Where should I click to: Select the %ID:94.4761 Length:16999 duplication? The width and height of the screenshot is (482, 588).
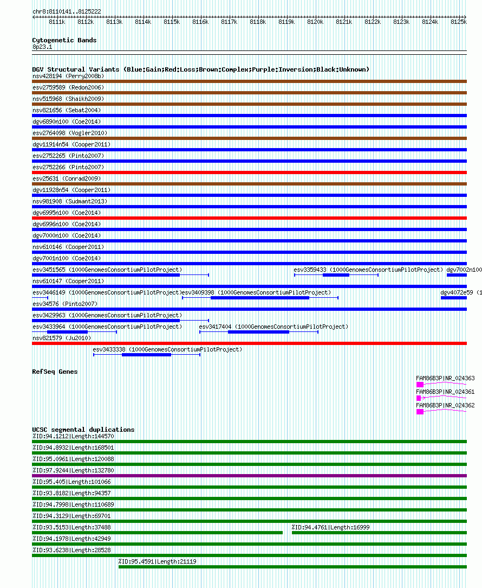tap(380, 533)
